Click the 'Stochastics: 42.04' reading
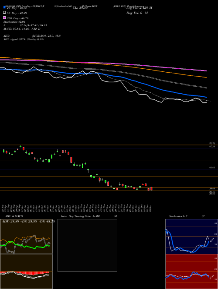 (14, 22)
